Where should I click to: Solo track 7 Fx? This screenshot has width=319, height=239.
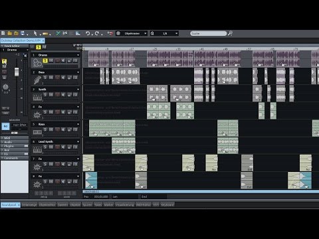pos(45,164)
